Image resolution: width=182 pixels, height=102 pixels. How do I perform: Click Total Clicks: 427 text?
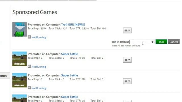tap(58, 28)
